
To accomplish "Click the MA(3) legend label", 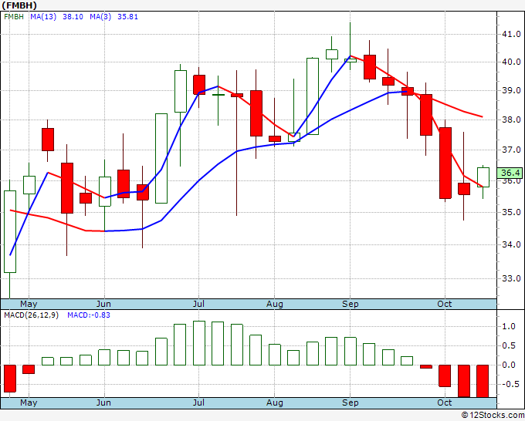I will (x=100, y=17).
